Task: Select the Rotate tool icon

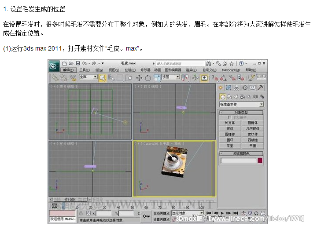Action: [148, 78]
